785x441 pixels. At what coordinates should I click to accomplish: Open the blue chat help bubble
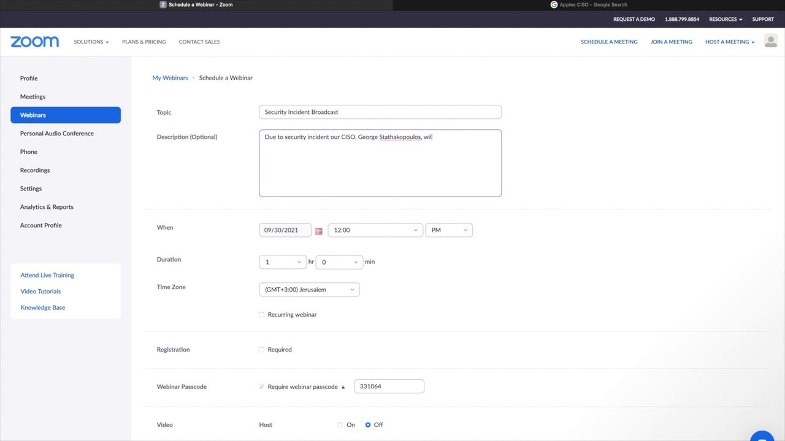point(762,436)
